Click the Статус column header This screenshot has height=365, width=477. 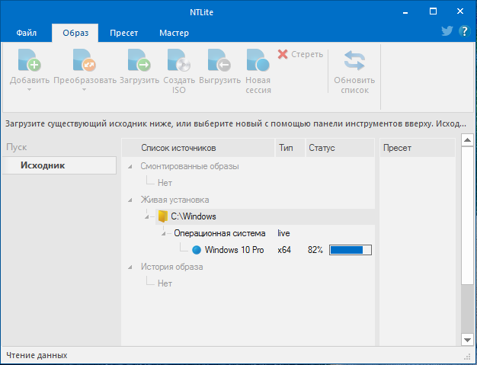coord(340,148)
